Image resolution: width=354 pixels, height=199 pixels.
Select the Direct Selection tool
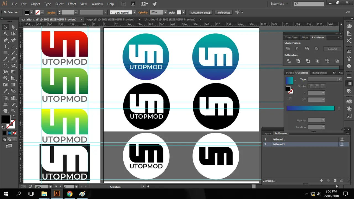click(x=13, y=27)
